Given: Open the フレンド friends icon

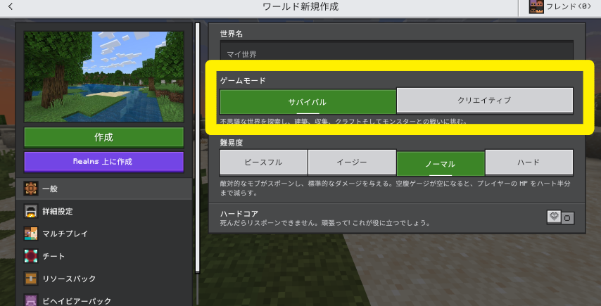Looking at the screenshot, I should [536, 6].
